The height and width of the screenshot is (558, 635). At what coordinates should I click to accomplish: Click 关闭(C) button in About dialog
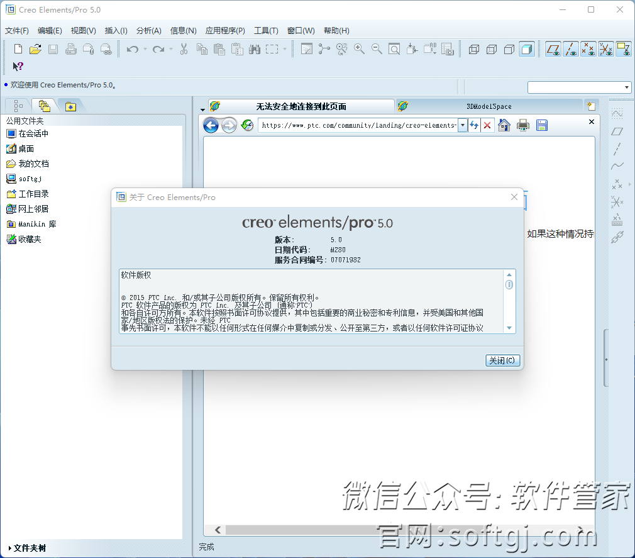coord(502,360)
